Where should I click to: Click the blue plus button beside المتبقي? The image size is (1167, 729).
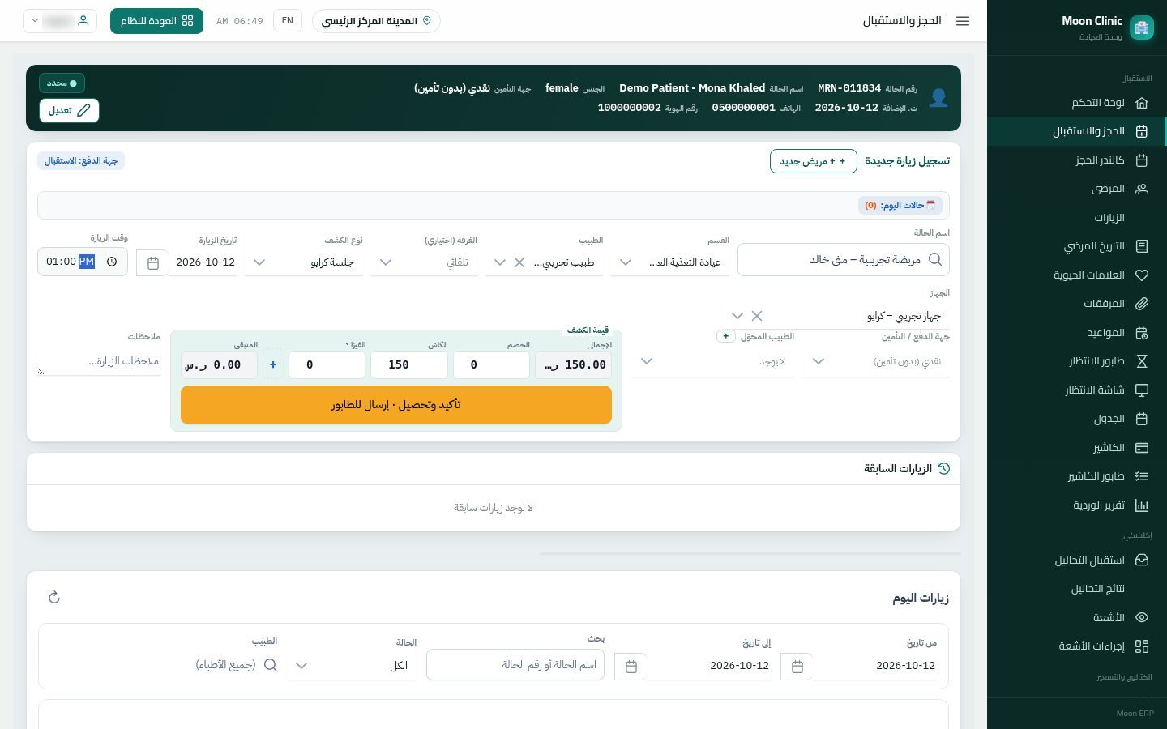[273, 364]
